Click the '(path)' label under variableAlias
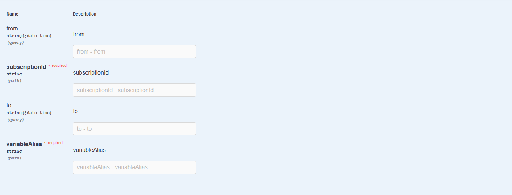The width and height of the screenshot is (512, 195). (x=14, y=158)
